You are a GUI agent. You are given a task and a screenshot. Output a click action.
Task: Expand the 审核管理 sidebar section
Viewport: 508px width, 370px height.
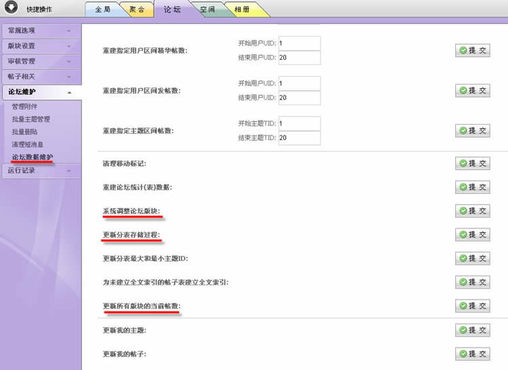coord(39,62)
